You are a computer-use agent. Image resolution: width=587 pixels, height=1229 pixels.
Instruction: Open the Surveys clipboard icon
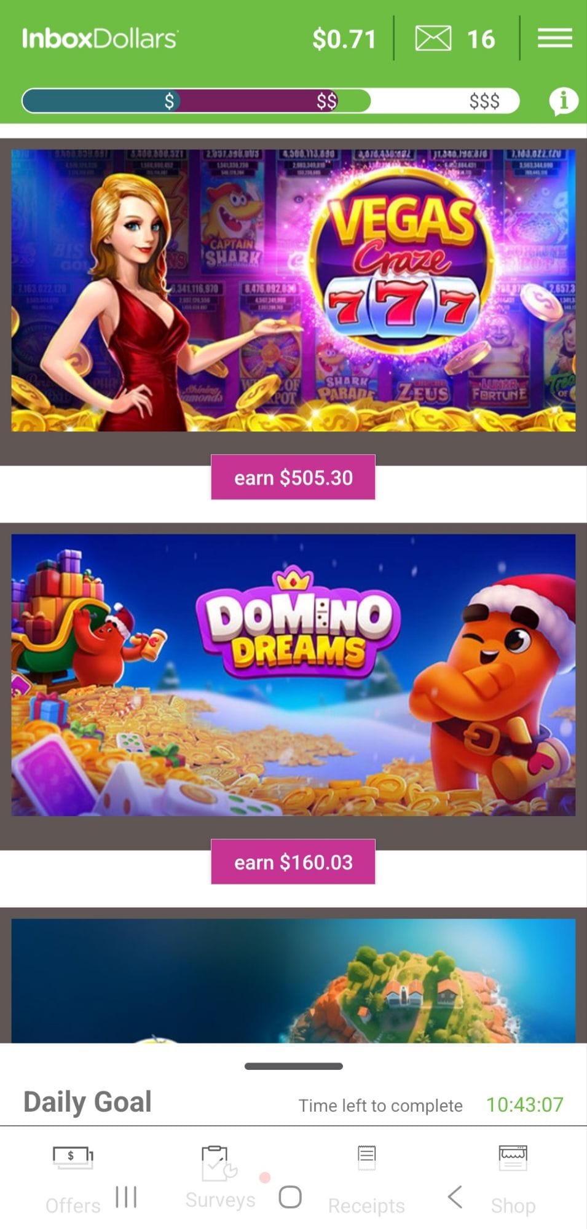pyautogui.click(x=219, y=1163)
